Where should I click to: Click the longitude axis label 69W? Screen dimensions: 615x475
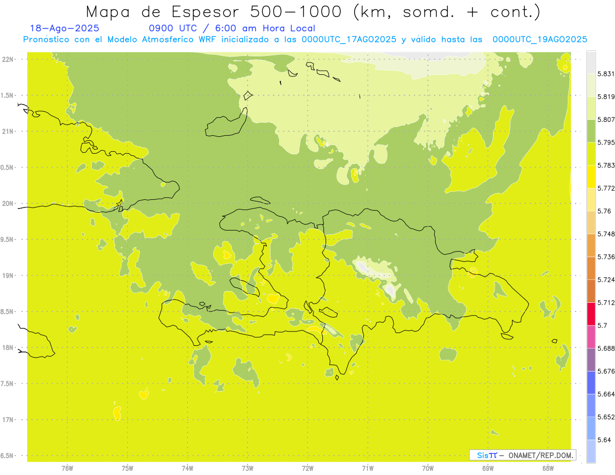coord(488,468)
